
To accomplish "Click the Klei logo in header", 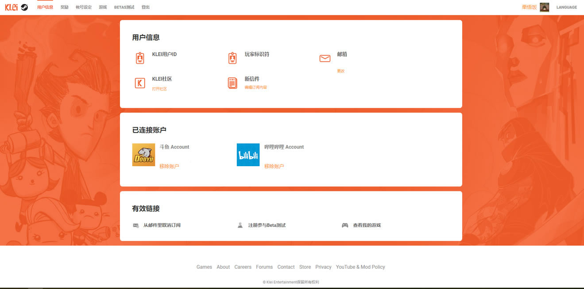I will [x=11, y=7].
